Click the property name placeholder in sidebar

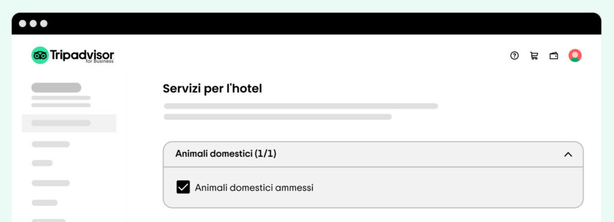pyautogui.click(x=56, y=87)
